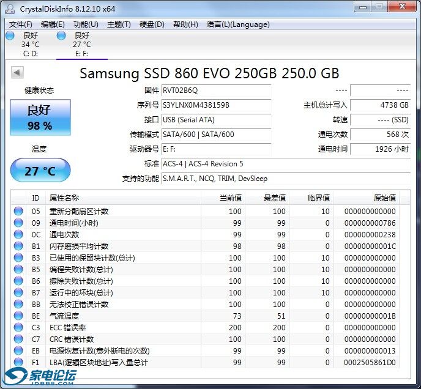The image size is (421, 389).
Task: Click the firmware field RVT02B6Q
Action: click(x=216, y=91)
